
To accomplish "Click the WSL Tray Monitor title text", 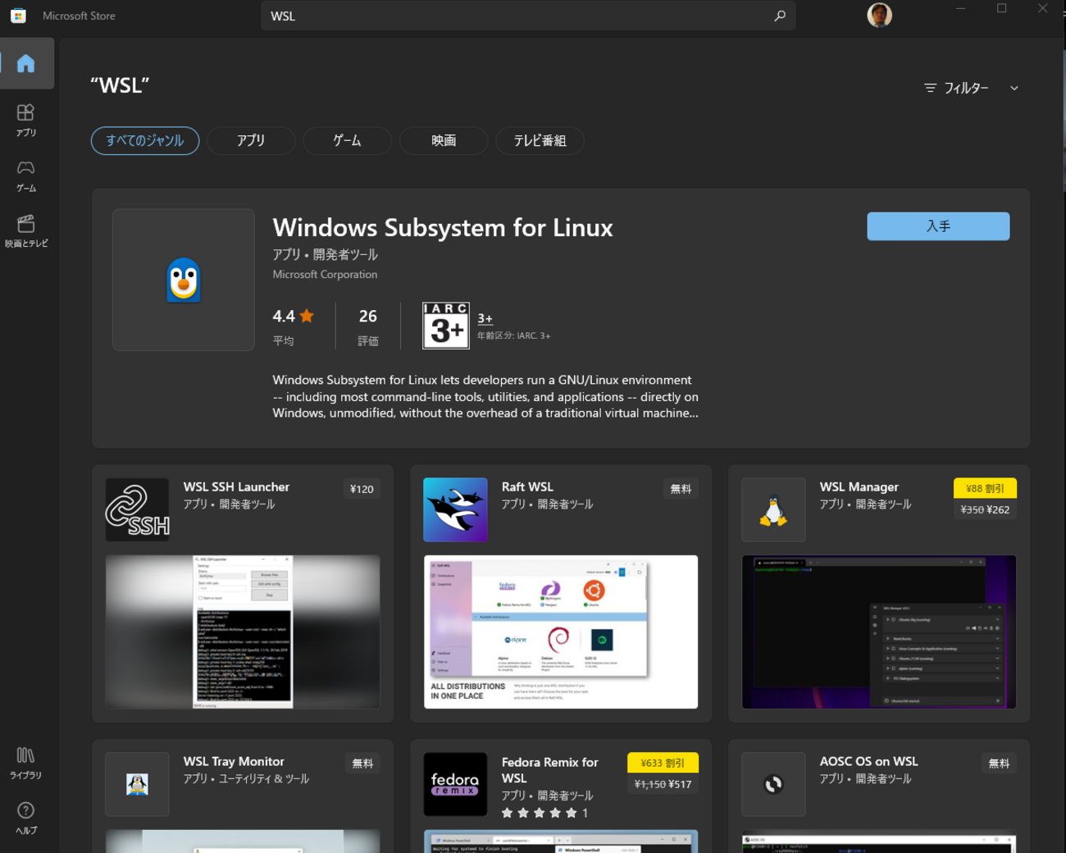I will [x=234, y=762].
